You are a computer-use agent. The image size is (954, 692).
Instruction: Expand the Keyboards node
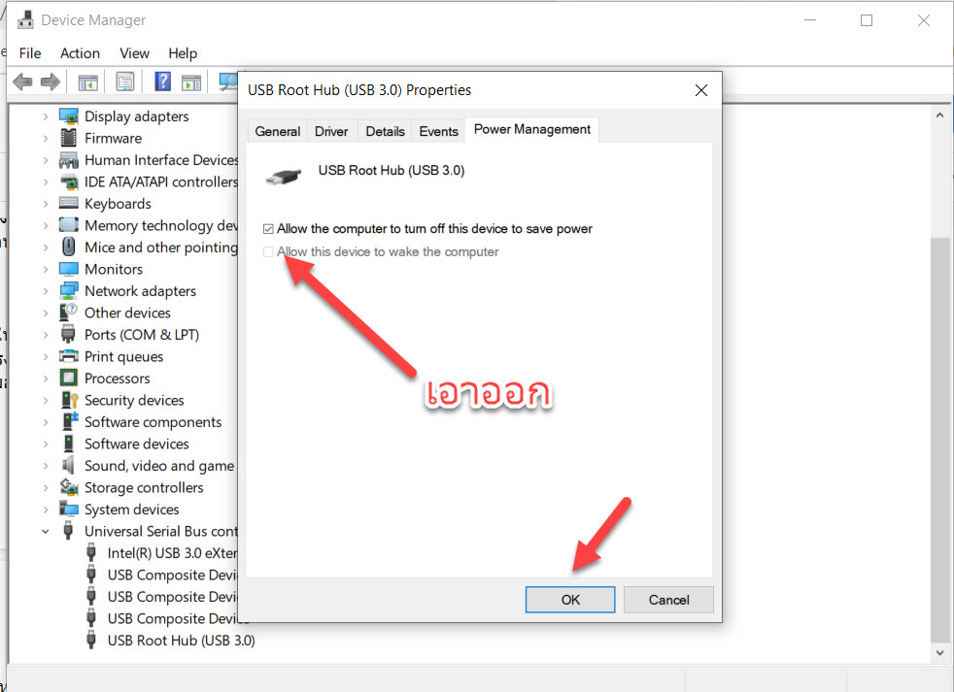(x=45, y=204)
